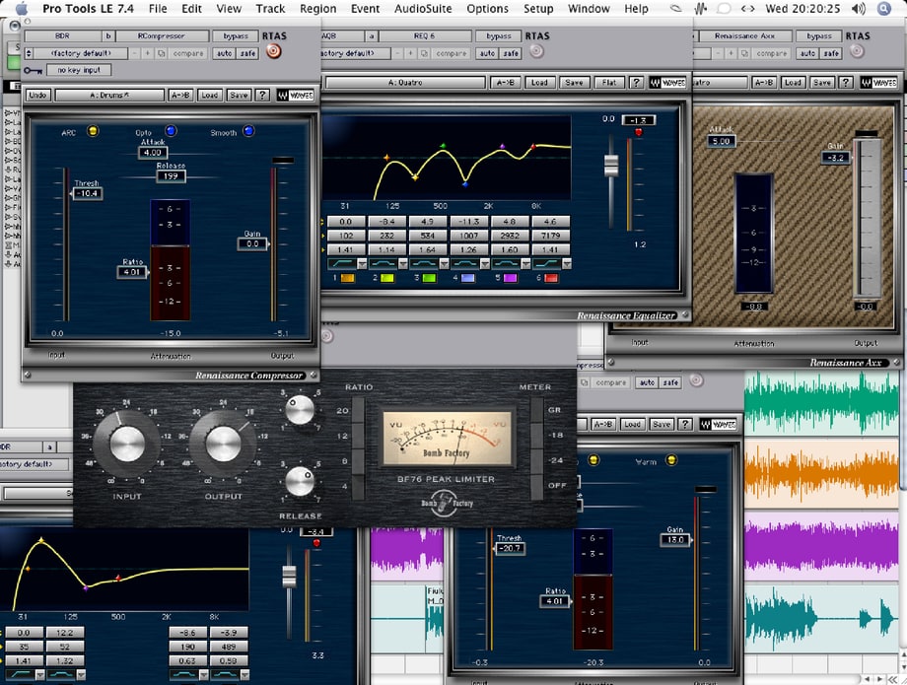Click the target icon in Renaissance Axx header
Screen dimensions: 907x685
click(858, 51)
